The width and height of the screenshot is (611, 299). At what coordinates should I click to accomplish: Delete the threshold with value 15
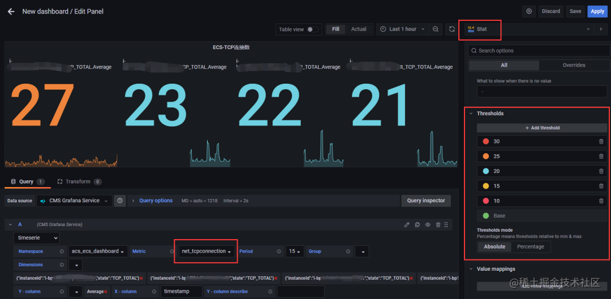pyautogui.click(x=601, y=186)
